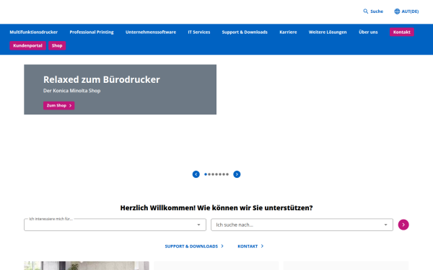
Task: Click the Suche magnifier icon
Action: coord(365,12)
